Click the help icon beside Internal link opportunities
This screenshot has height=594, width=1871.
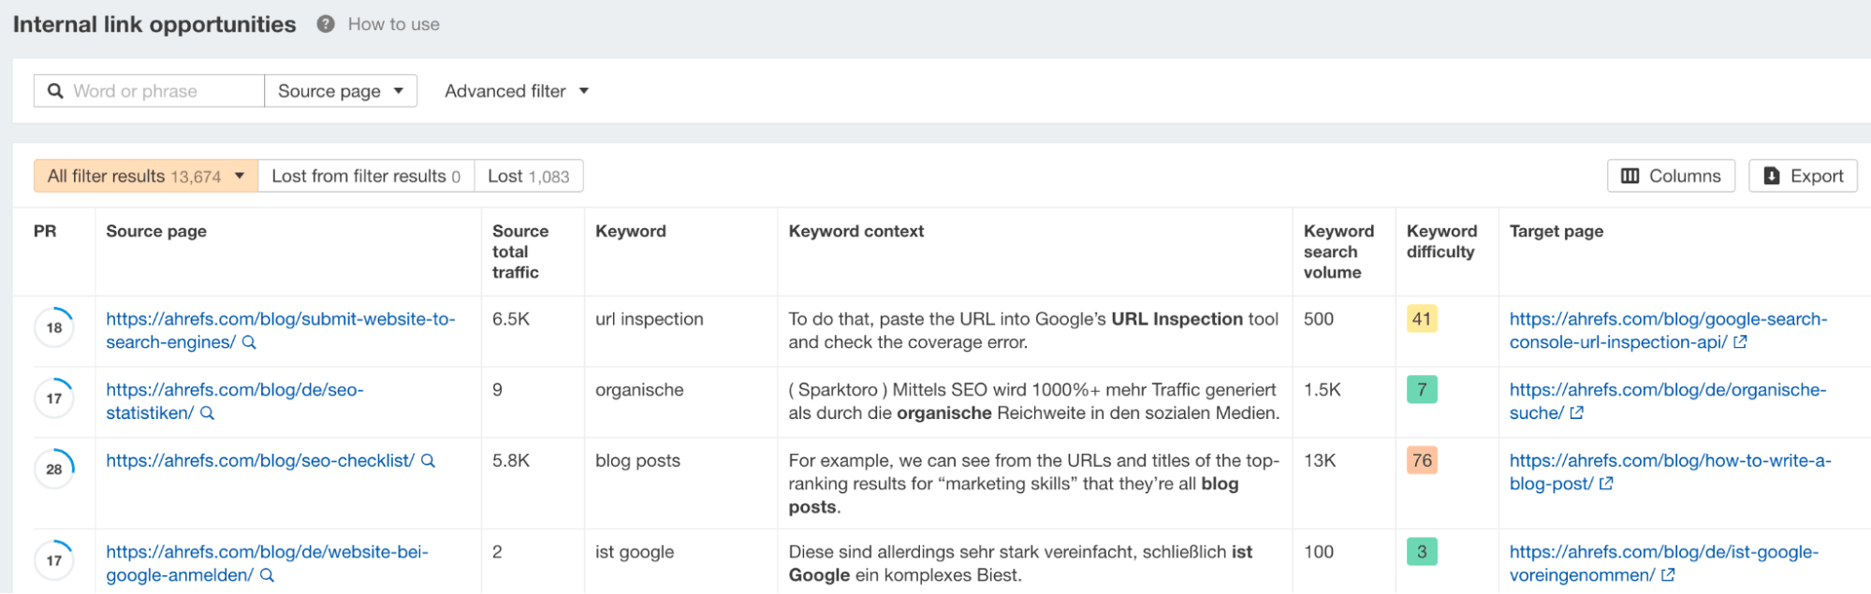point(325,24)
